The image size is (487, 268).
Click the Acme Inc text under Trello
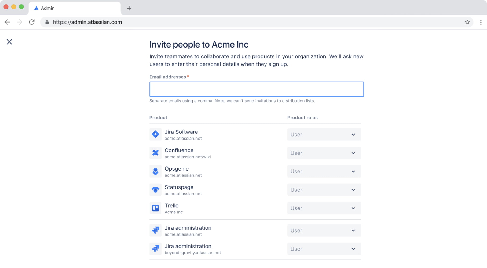(x=174, y=212)
